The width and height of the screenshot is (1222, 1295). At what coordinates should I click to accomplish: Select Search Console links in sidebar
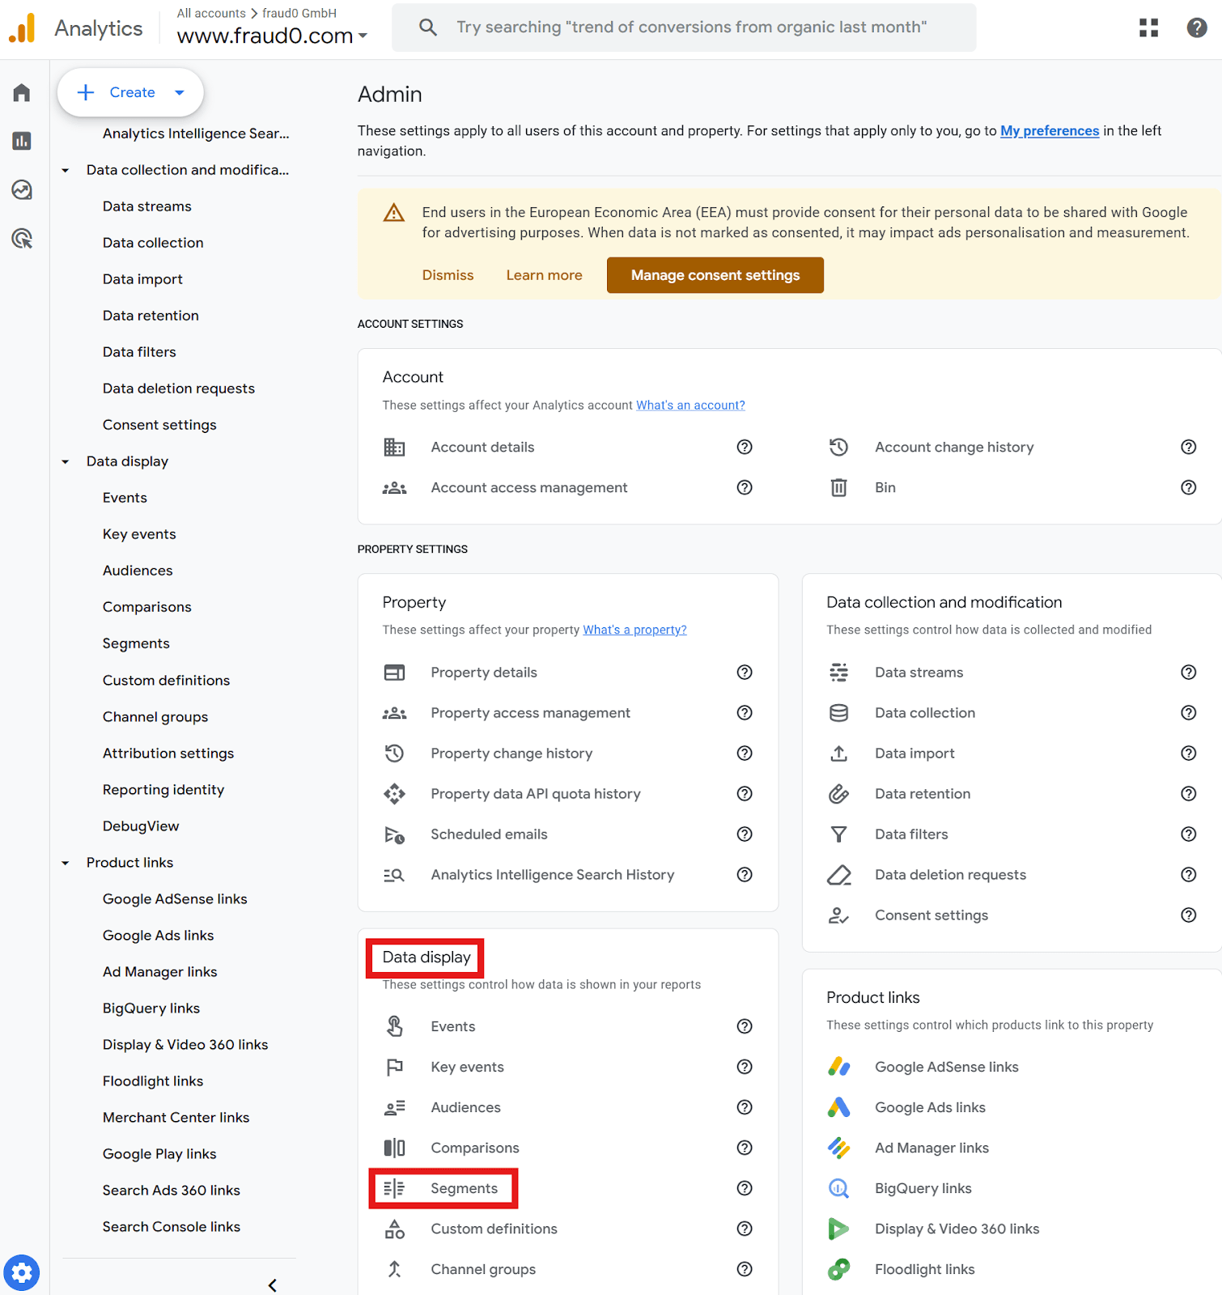click(172, 1227)
